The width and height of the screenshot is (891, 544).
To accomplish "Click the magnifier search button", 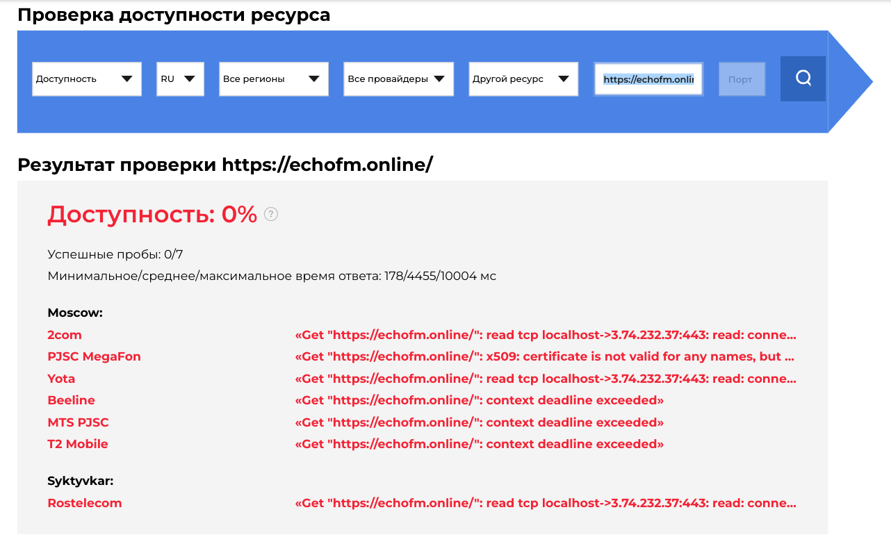I will point(803,79).
